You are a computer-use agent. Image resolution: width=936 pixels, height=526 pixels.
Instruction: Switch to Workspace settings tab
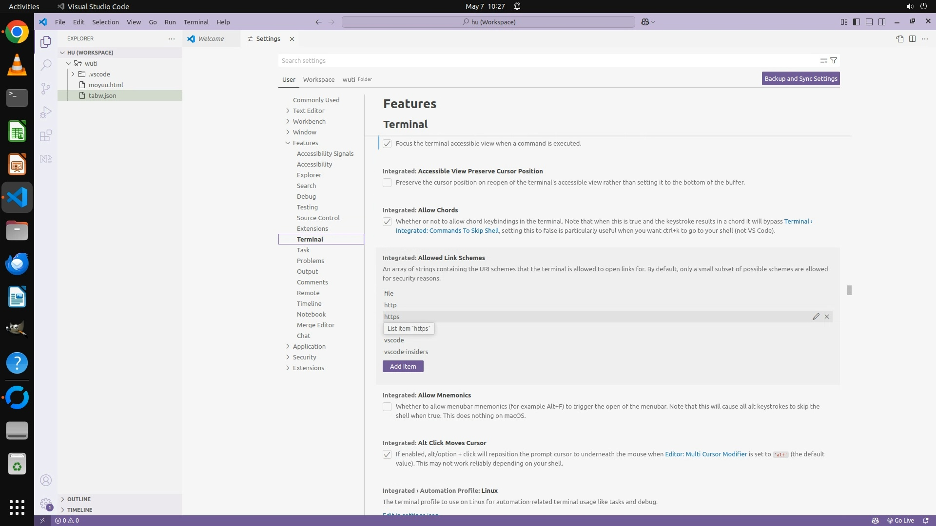[x=318, y=79]
